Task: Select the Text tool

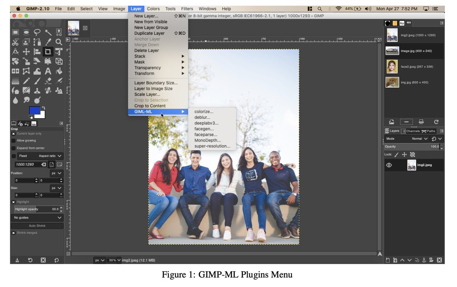Action: 48,71
